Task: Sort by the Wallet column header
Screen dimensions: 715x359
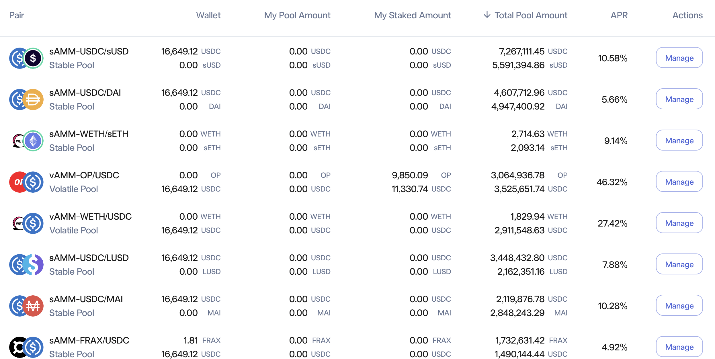Action: (x=208, y=15)
